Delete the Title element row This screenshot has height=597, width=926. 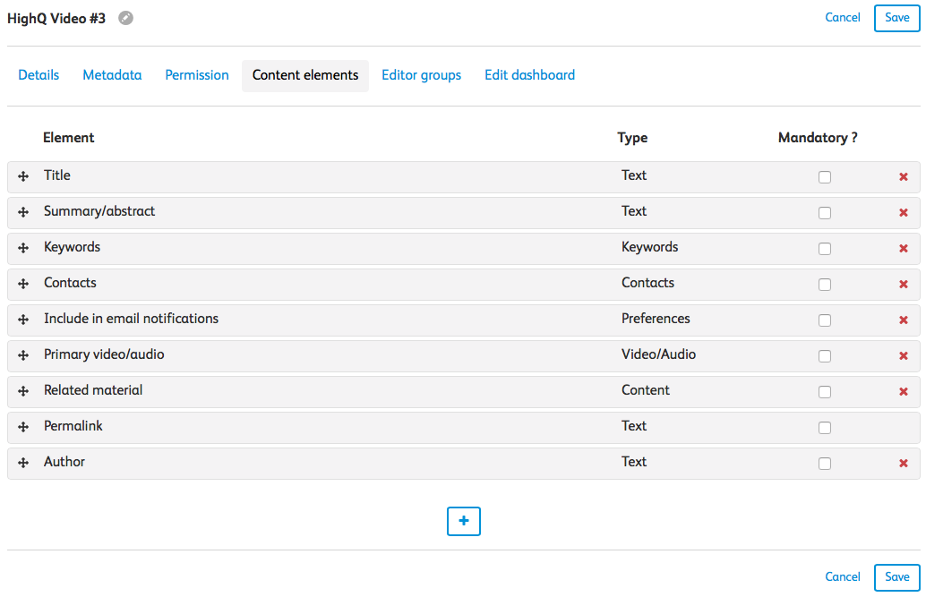click(x=904, y=177)
